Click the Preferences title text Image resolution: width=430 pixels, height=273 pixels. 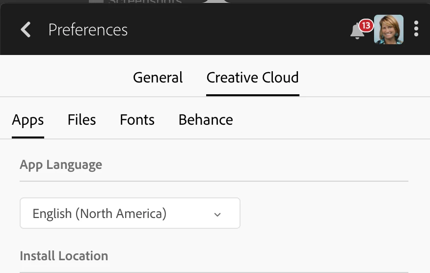tap(88, 30)
